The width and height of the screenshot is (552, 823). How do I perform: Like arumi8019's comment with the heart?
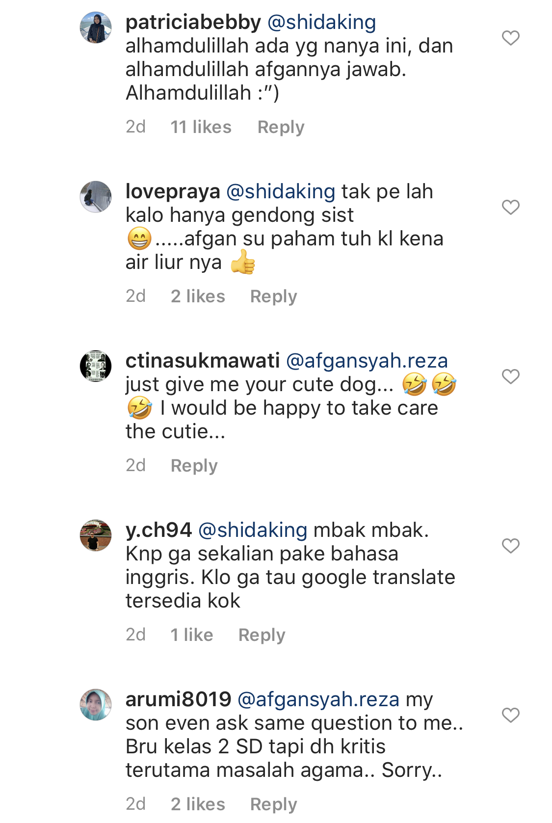(510, 715)
